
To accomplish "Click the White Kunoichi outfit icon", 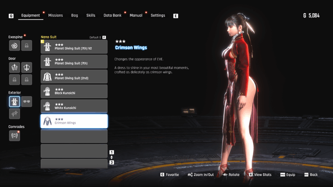I will pyautogui.click(x=47, y=106).
